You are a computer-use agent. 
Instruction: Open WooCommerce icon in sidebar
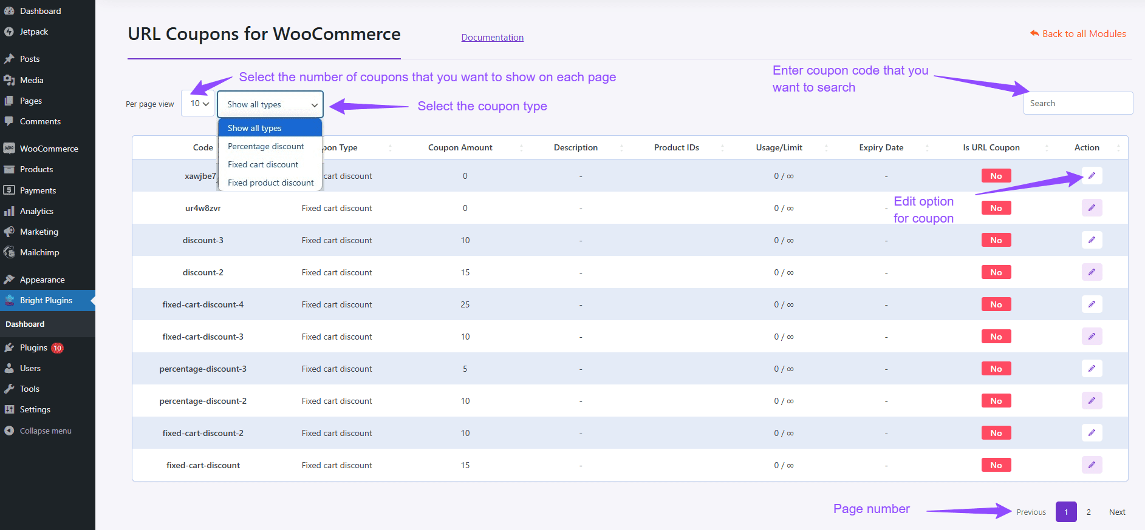click(x=9, y=149)
